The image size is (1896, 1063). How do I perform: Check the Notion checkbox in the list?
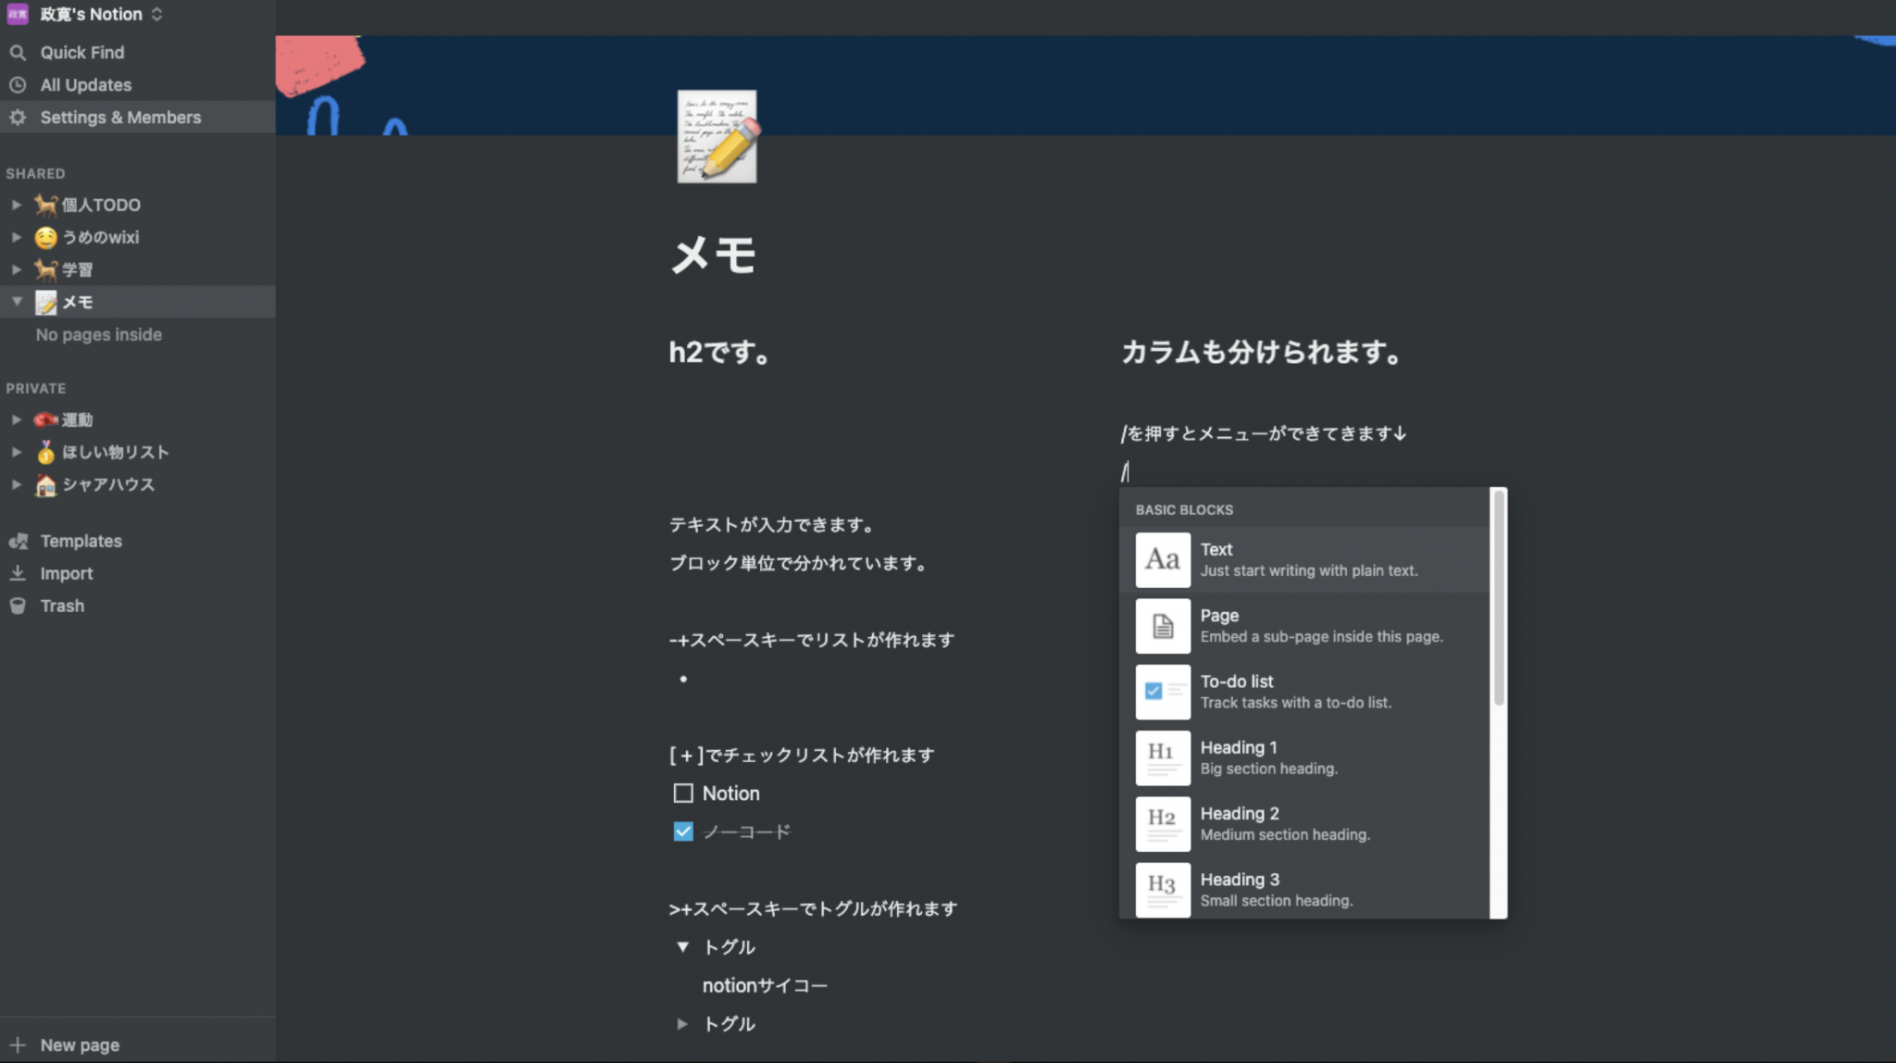[682, 793]
